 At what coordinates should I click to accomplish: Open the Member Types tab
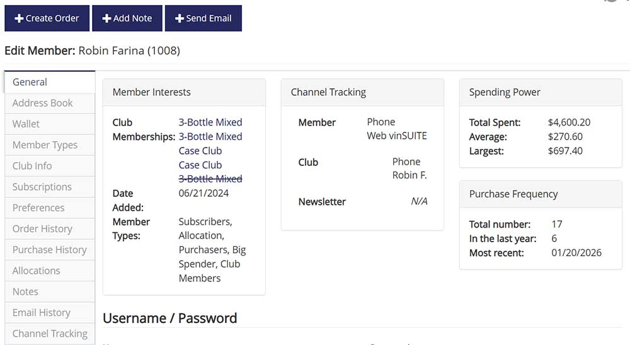(x=50, y=145)
